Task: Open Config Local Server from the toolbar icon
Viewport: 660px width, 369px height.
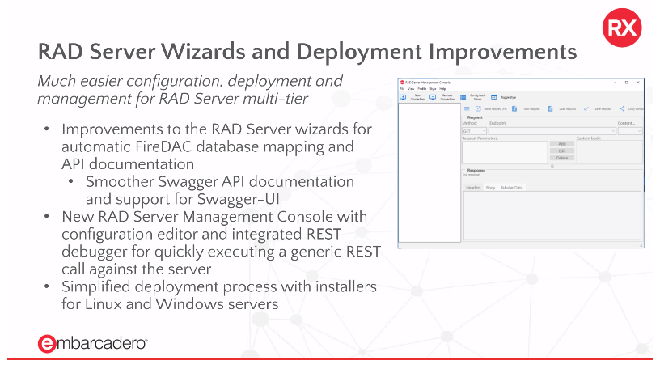Action: click(x=463, y=97)
